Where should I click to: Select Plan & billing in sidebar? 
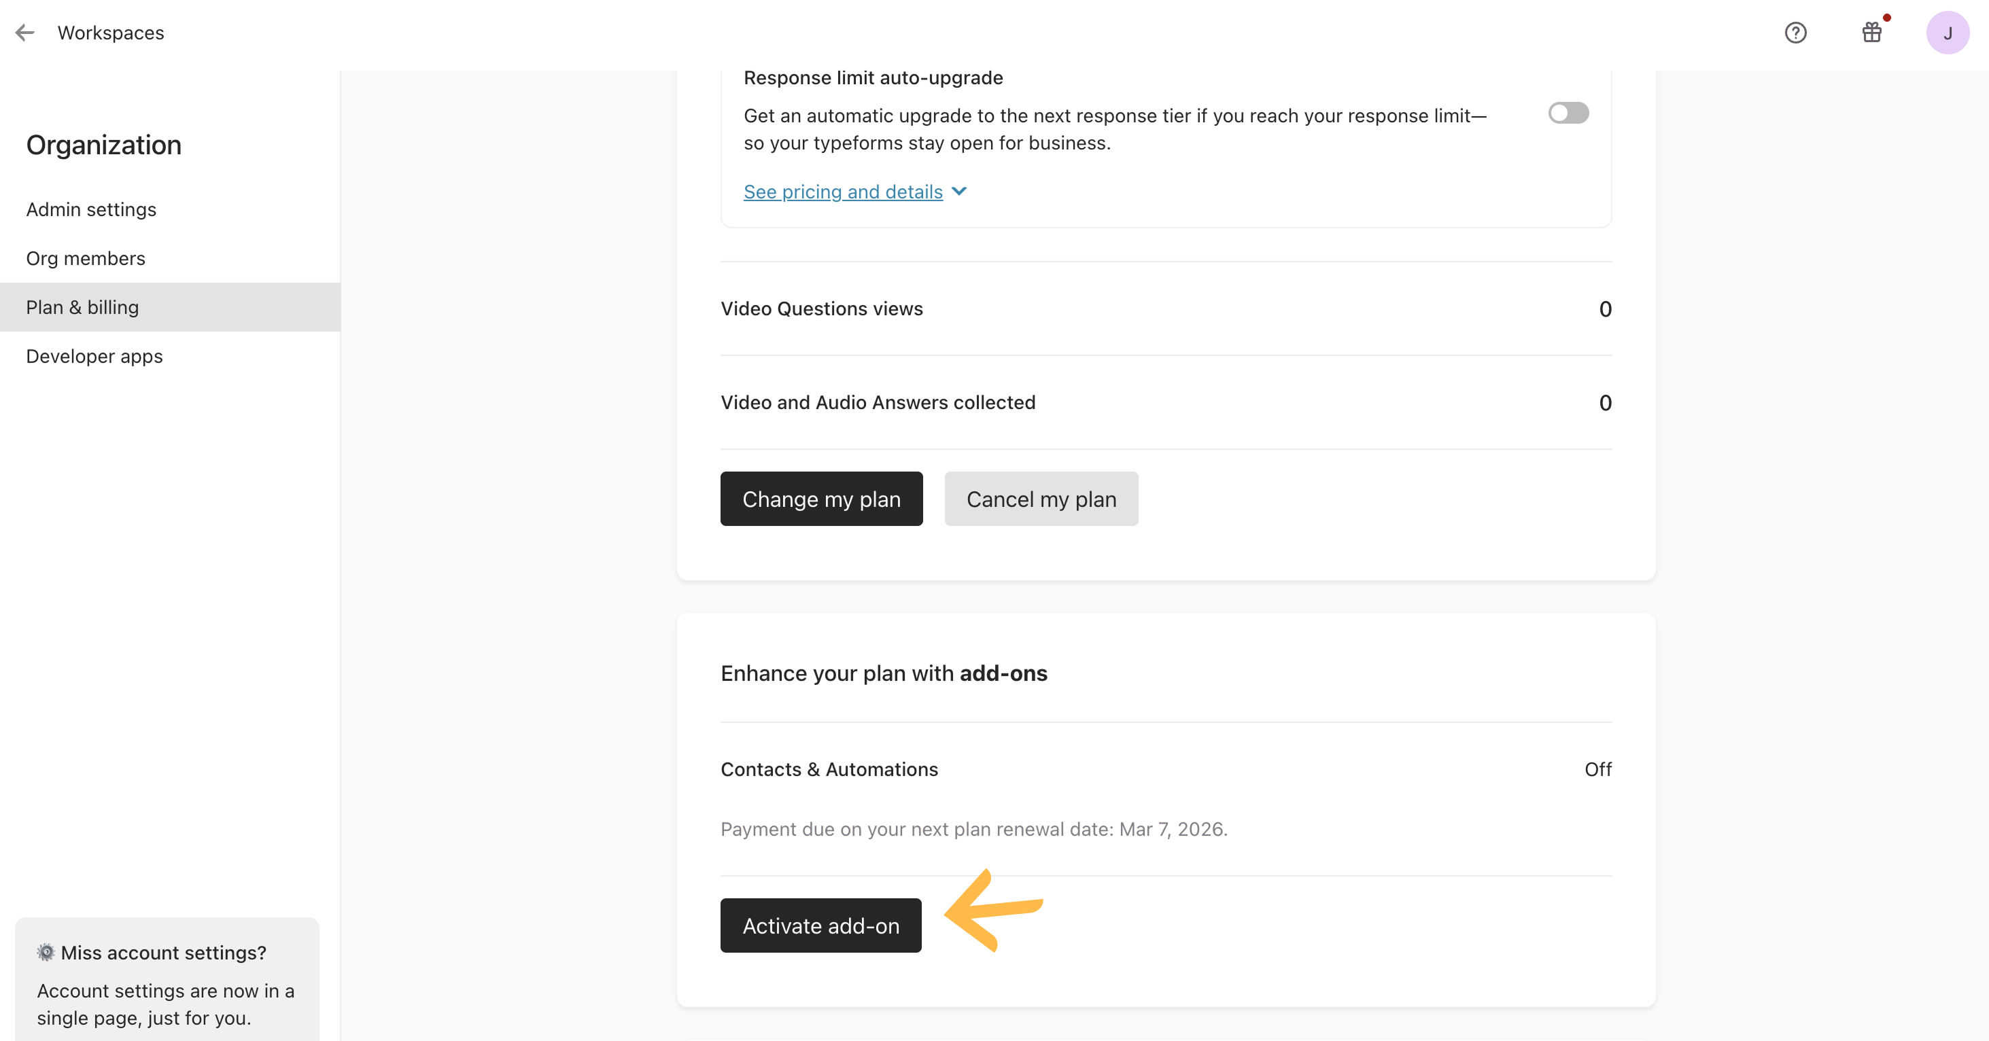point(83,307)
